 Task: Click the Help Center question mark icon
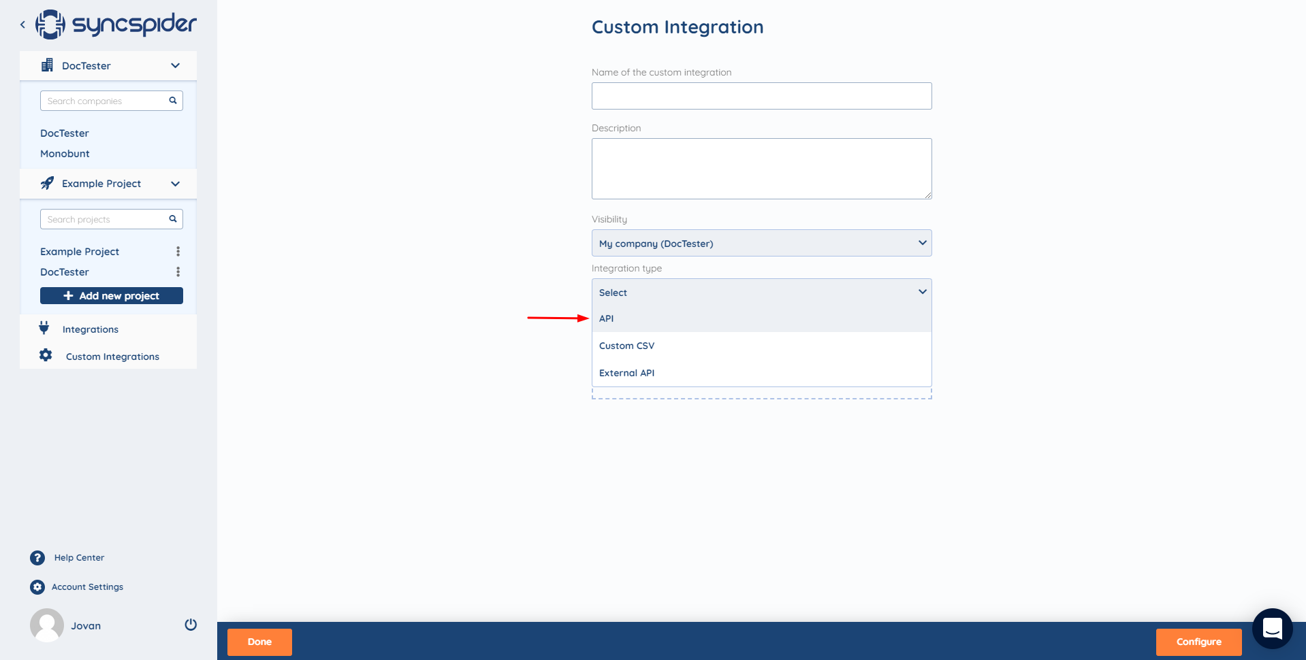pyautogui.click(x=37, y=558)
